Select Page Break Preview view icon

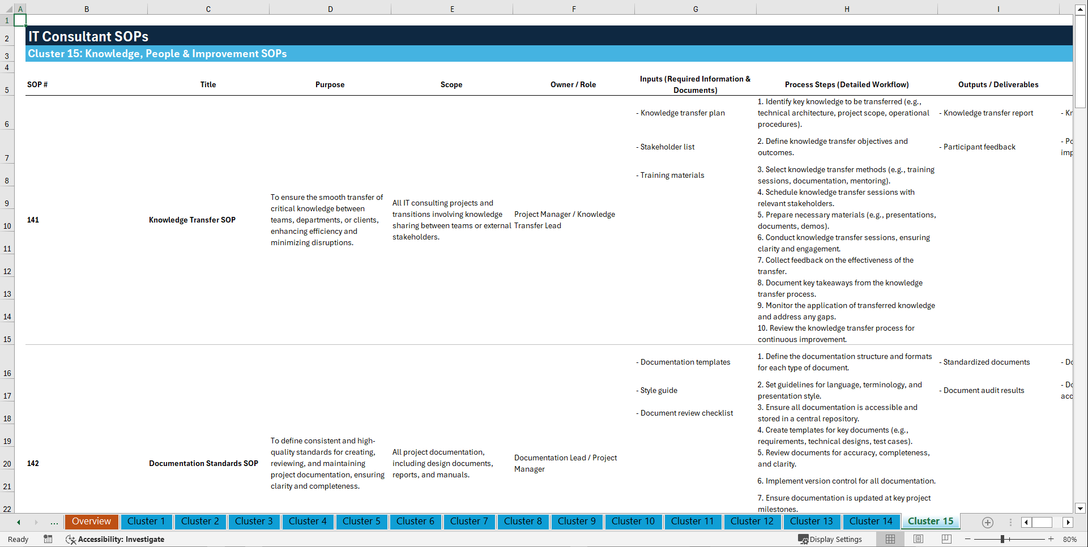[946, 539]
